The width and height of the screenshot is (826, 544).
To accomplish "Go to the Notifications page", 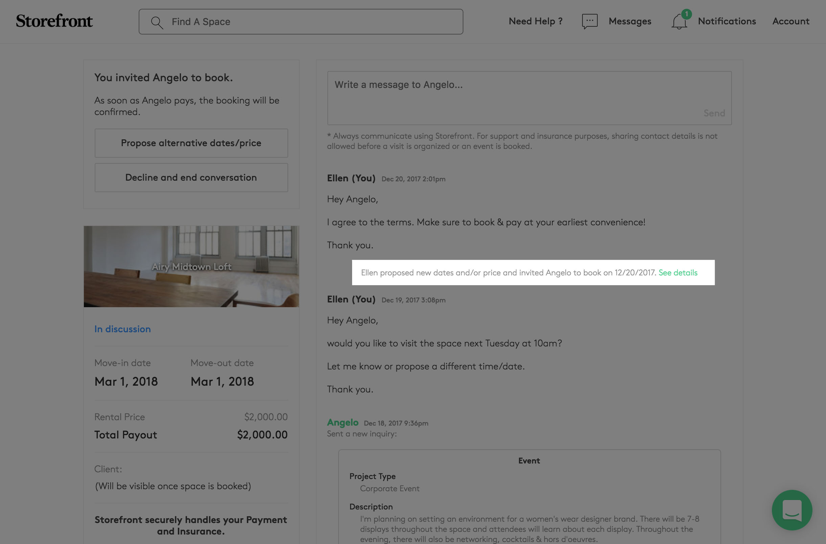I will (727, 21).
